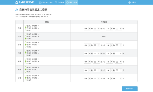
Task: Open 木曜 start minute dropdown
Action: tap(97, 54)
